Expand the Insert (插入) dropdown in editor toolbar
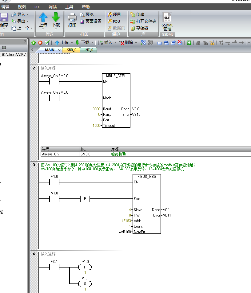The width and height of the screenshot is (251, 293). (x=116, y=43)
